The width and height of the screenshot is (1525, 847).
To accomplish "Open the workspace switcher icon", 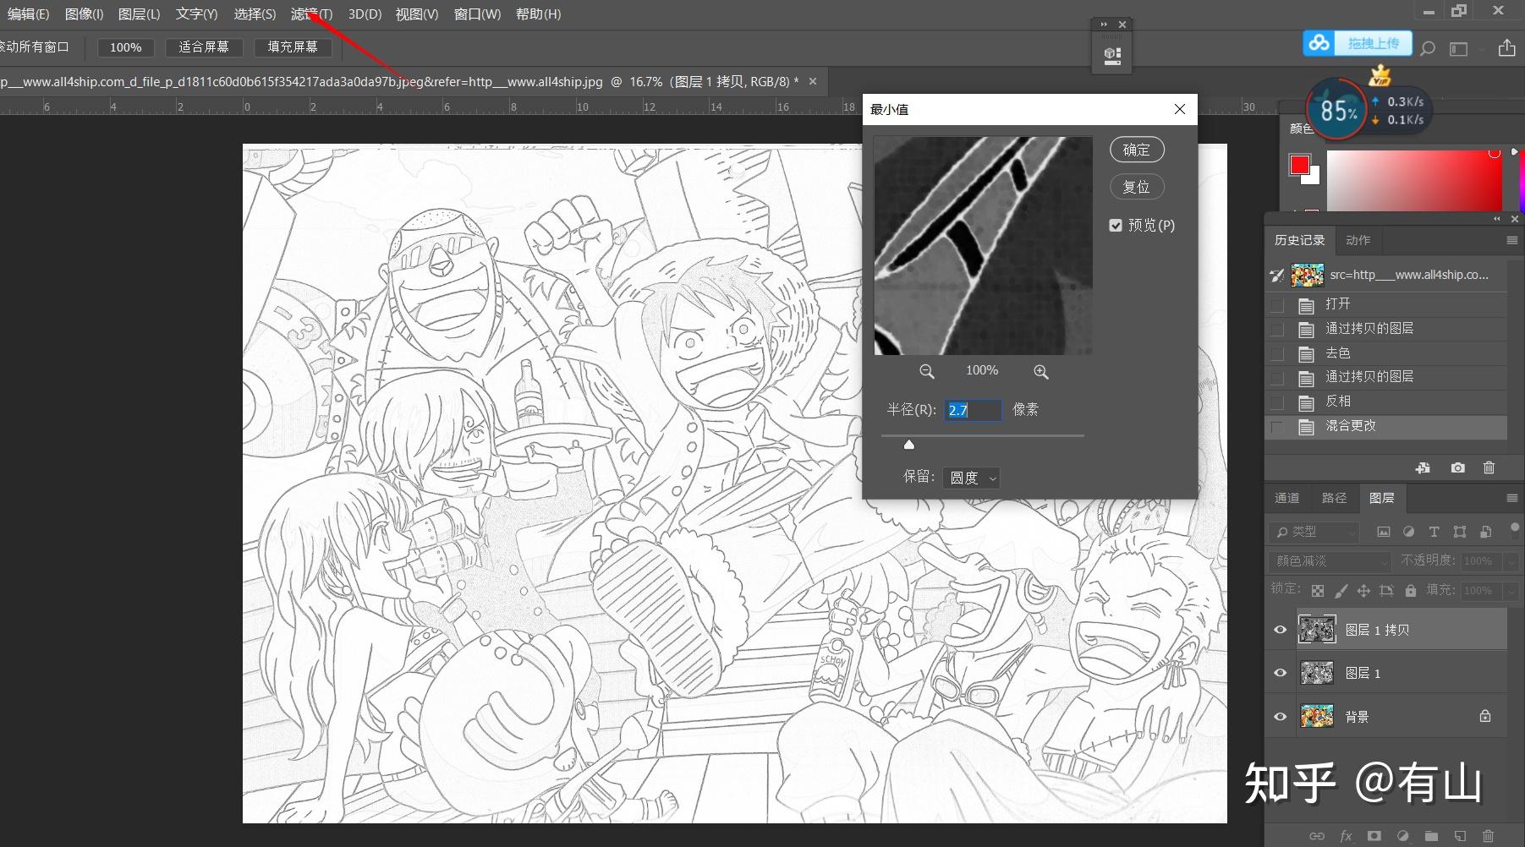I will pos(1459,49).
